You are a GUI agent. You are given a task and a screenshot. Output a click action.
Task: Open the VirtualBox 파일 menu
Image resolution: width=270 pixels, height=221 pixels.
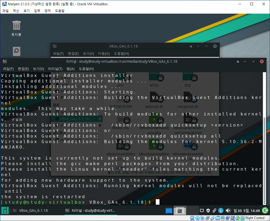6,11
